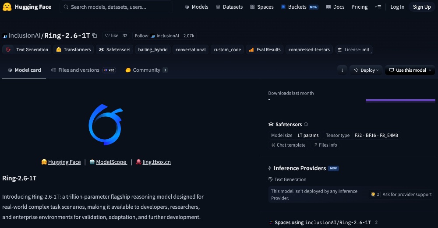The image size is (438, 228).
Task: Click the Hugging Face logo emoji
Action: pyautogui.click(x=7, y=7)
